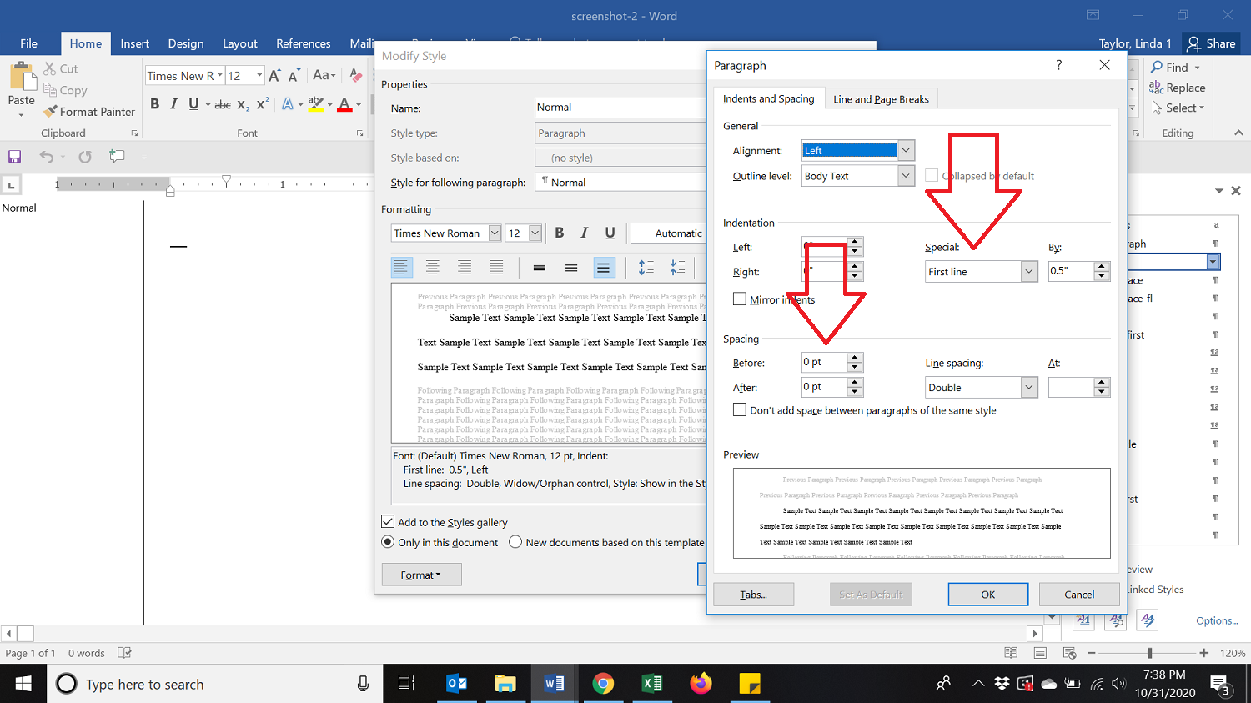
Task: Open Excel from the Windows taskbar
Action: [652, 684]
